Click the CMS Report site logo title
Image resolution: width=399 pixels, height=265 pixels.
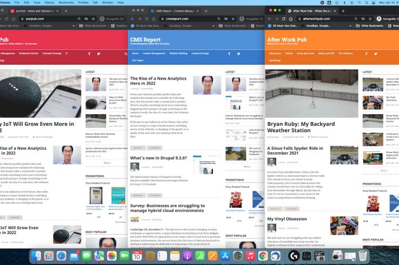click(145, 40)
